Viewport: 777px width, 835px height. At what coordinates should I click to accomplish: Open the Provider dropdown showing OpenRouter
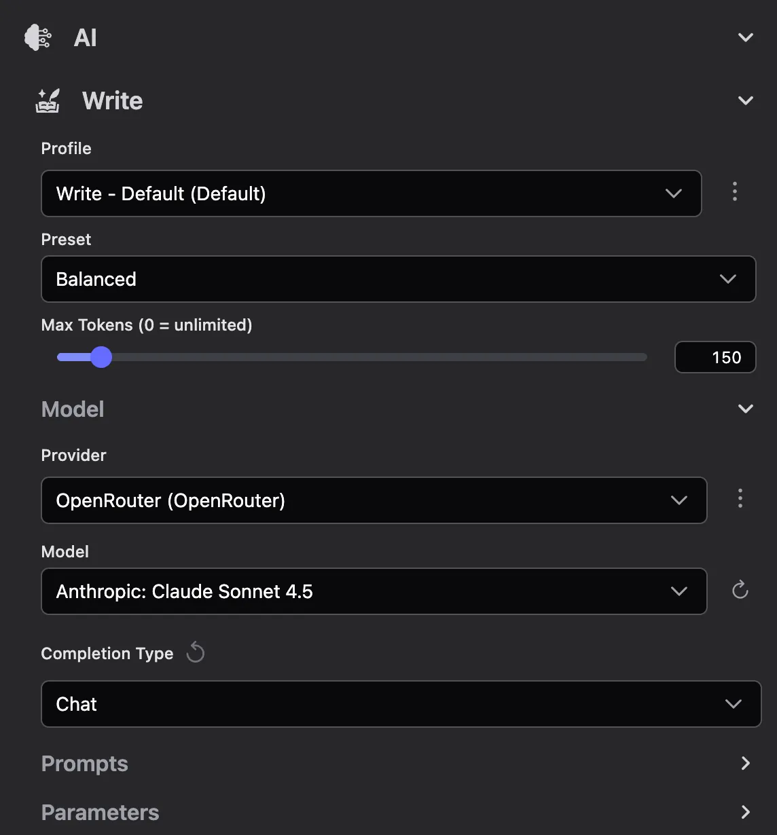pos(374,500)
